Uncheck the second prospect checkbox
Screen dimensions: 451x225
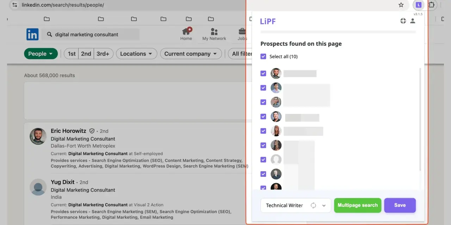coord(263,88)
